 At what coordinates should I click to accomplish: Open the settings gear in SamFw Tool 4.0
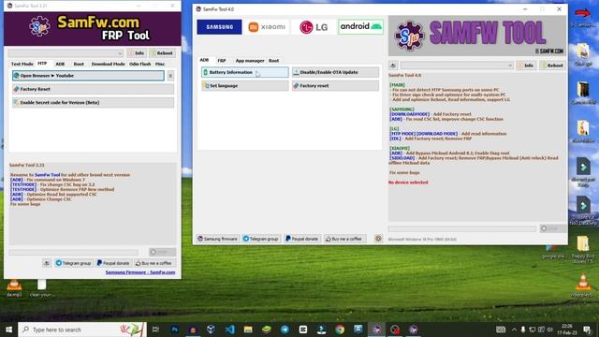[x=378, y=239]
